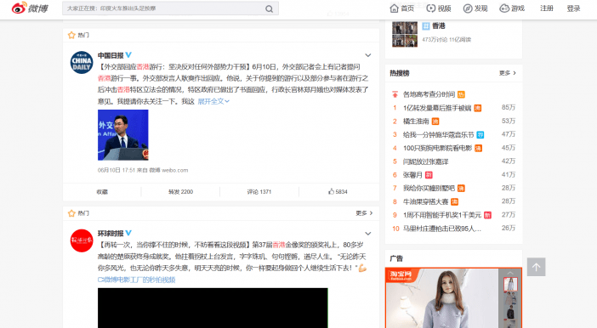Open top hot search 各地高考查分时间
Image resolution: width=597 pixels, height=328 pixels.
click(x=429, y=94)
